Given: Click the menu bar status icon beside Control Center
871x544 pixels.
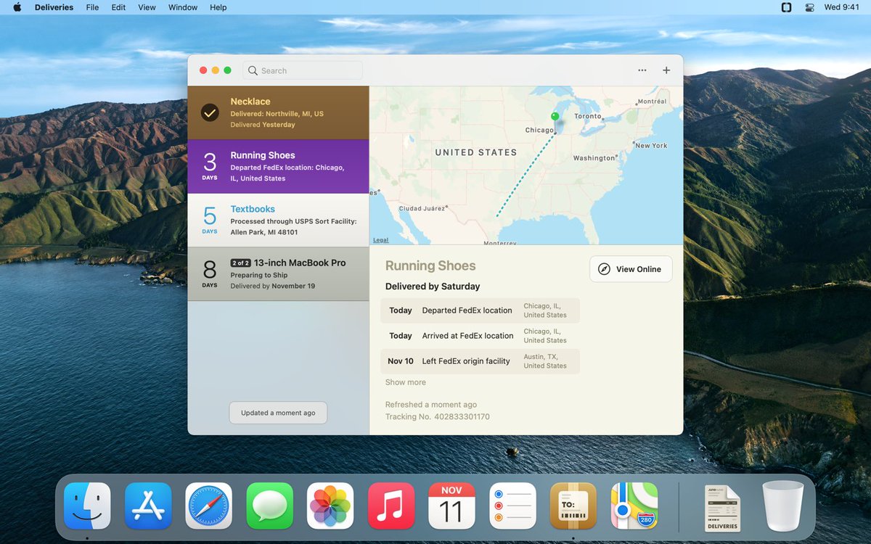Looking at the screenshot, I should coord(786,7).
